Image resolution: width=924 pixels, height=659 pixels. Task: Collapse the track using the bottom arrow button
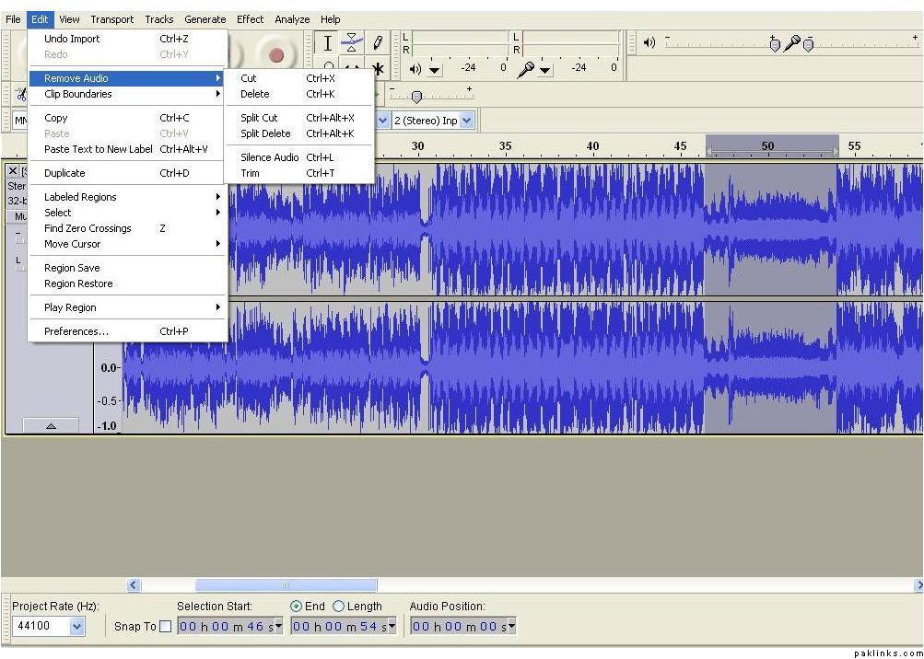tap(51, 426)
